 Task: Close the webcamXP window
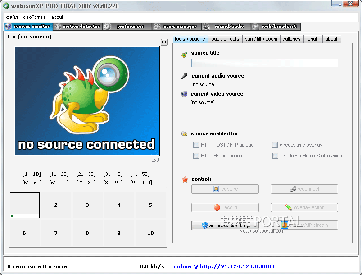[350, 4]
